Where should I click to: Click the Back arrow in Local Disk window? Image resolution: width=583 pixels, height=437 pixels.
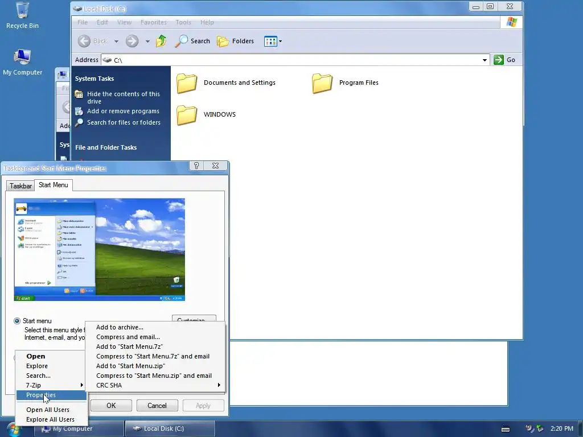point(84,41)
